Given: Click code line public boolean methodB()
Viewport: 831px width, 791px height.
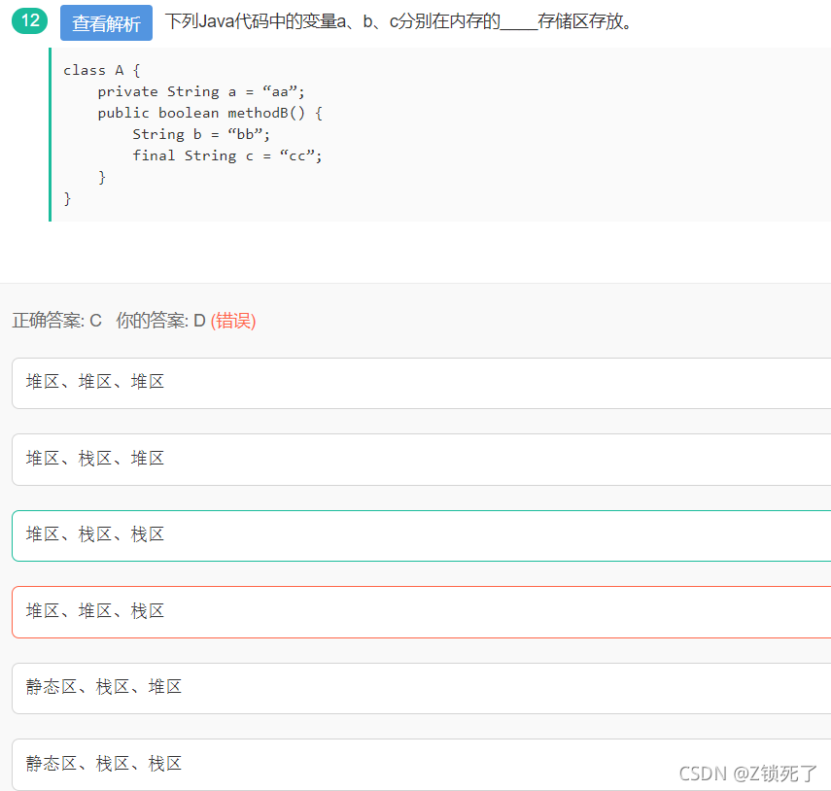Looking at the screenshot, I should 210,113.
